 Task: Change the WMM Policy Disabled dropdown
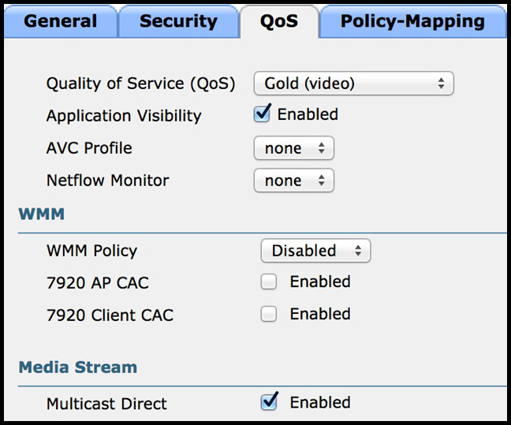[315, 251]
